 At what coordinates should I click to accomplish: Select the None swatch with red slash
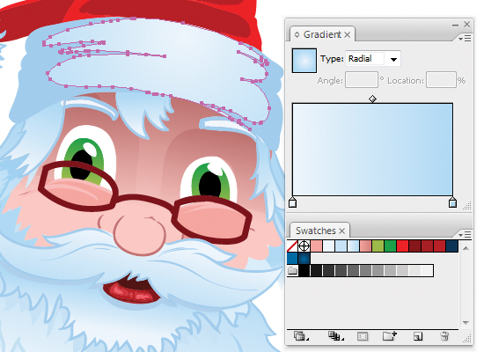(292, 246)
